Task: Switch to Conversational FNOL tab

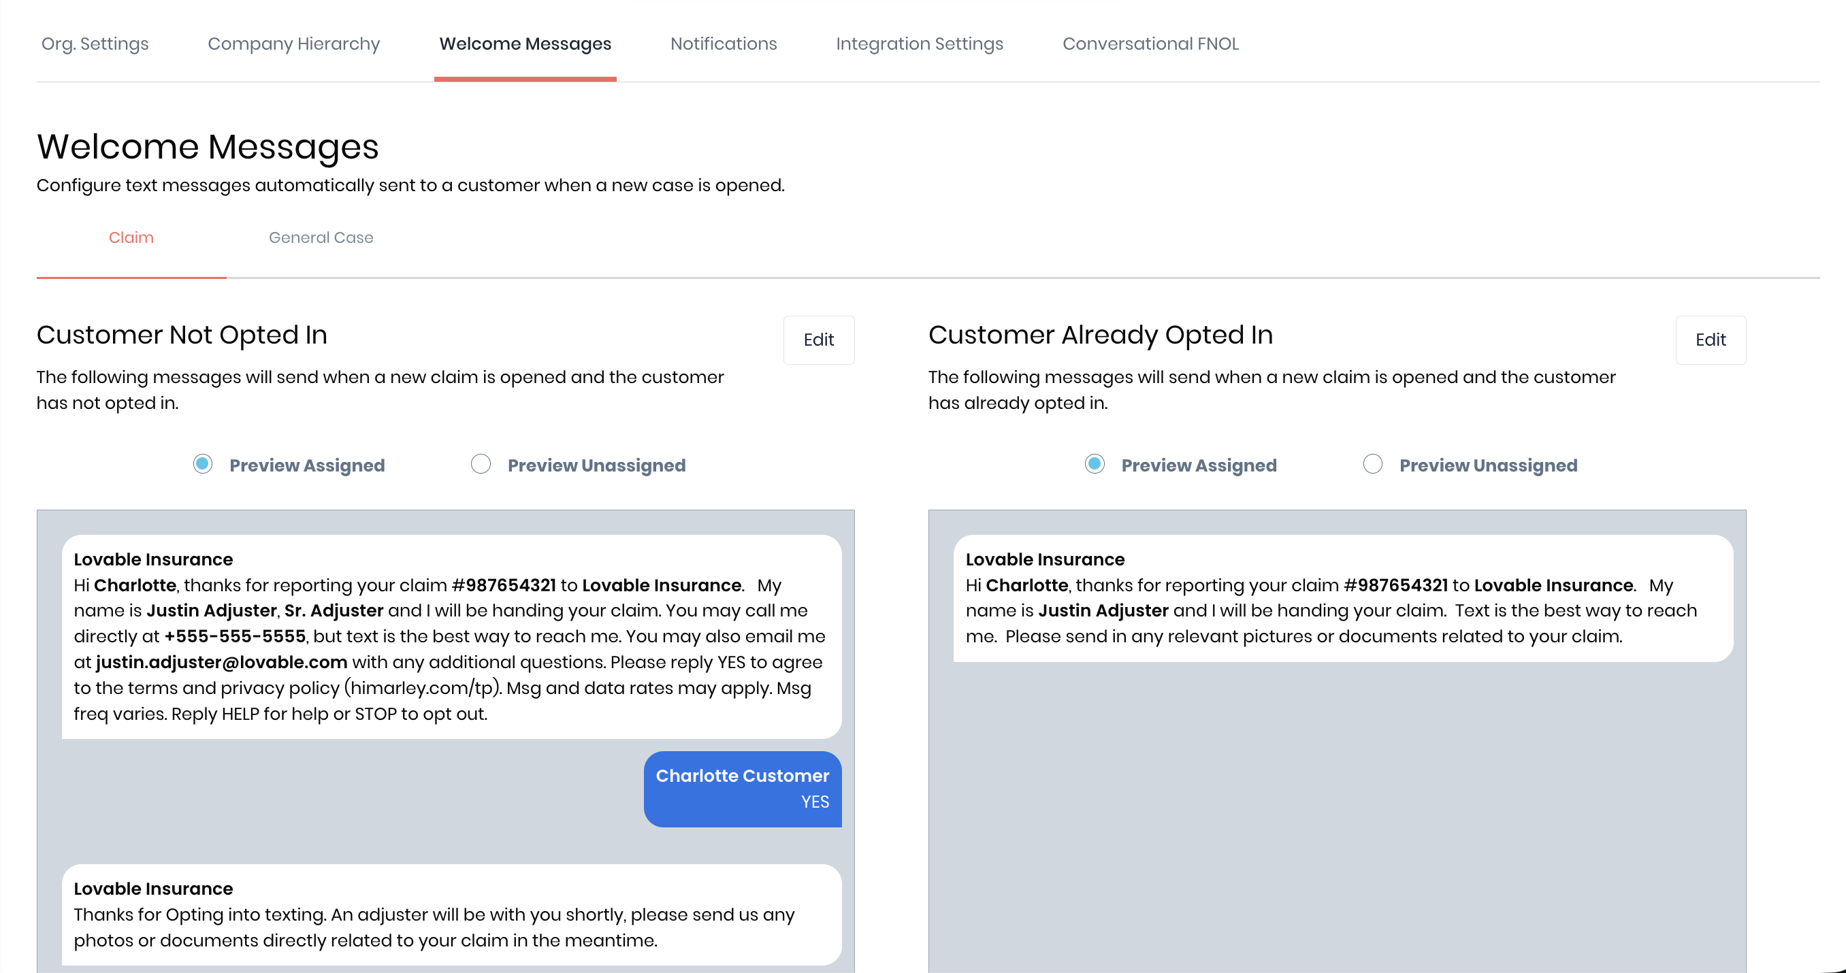Action: pyautogui.click(x=1150, y=44)
